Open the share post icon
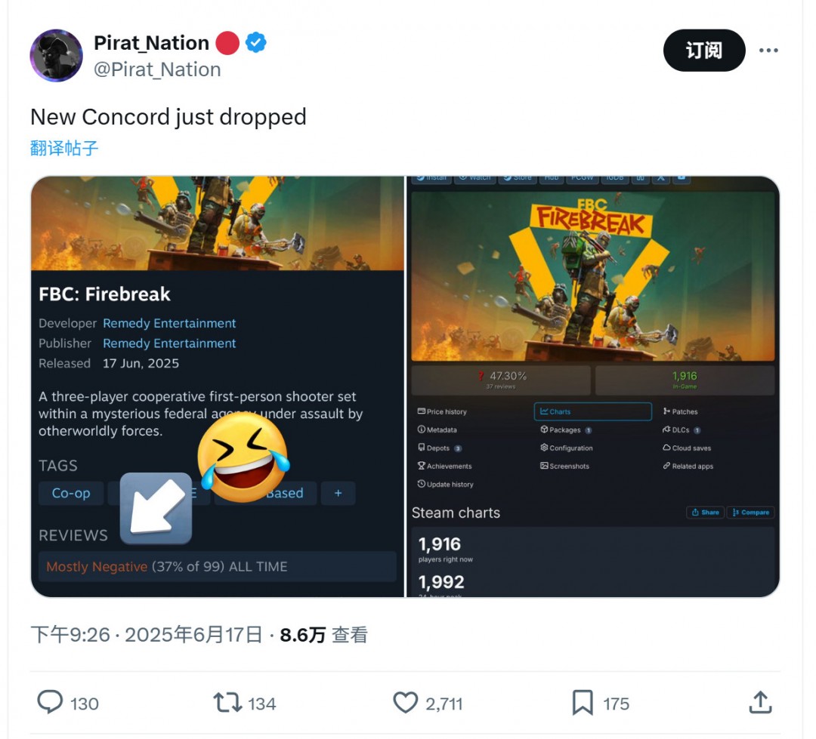Screen dimensions: 816x739 (759, 703)
